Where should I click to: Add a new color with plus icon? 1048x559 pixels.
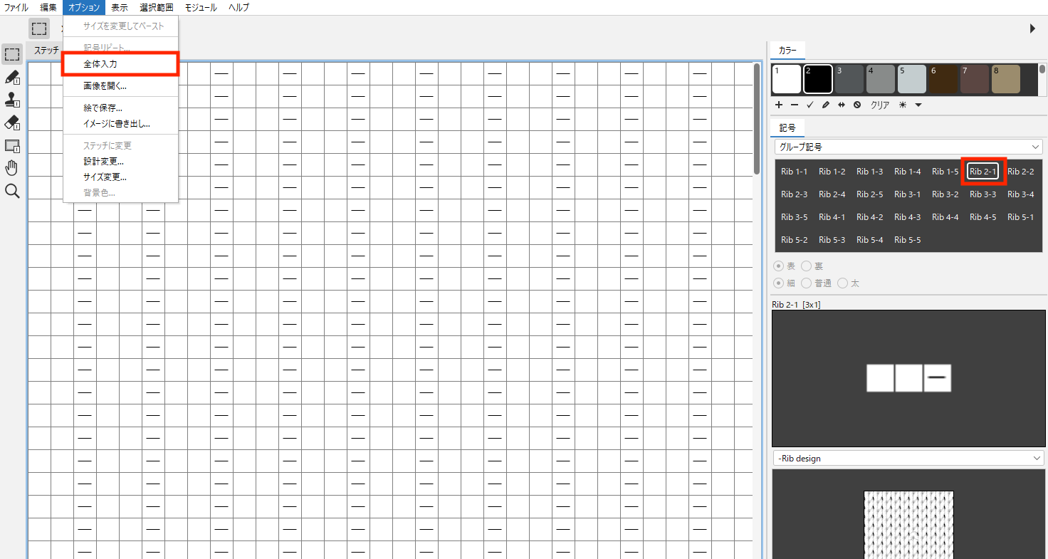[780, 105]
